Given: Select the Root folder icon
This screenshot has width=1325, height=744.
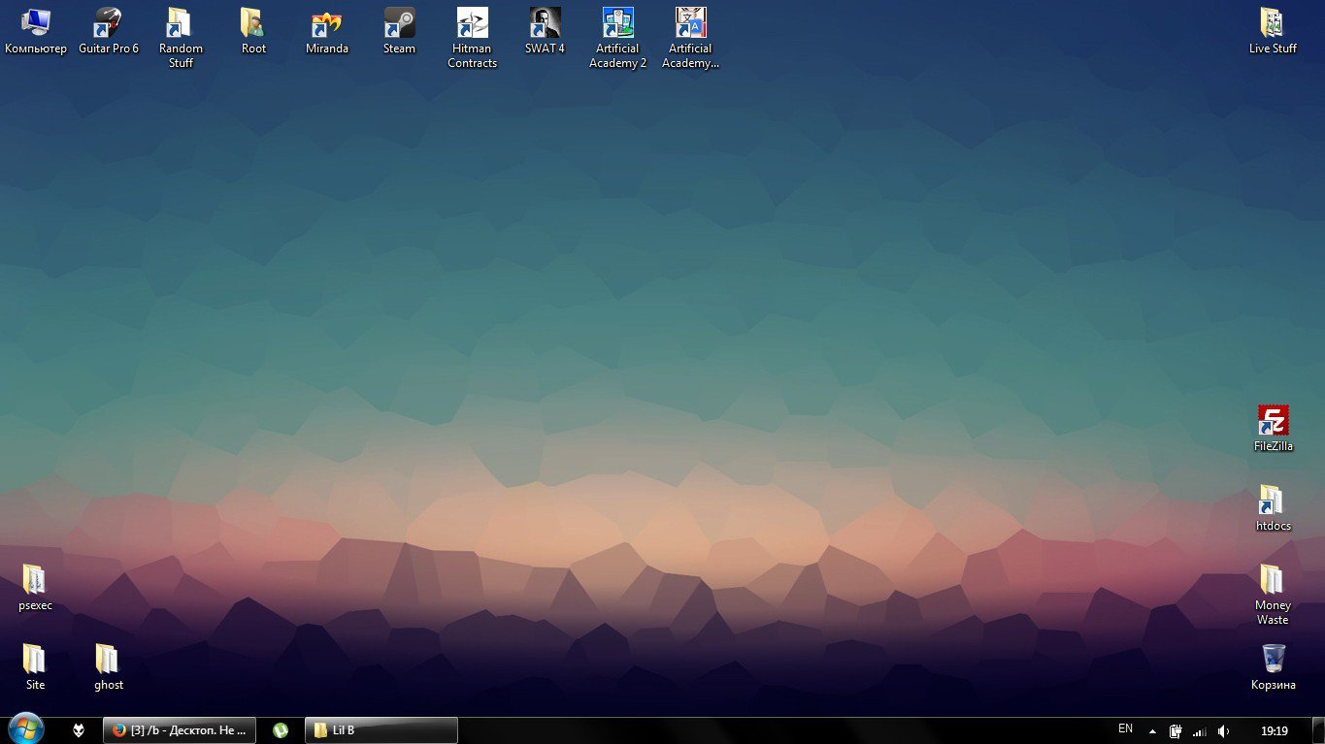Looking at the screenshot, I should 253,31.
